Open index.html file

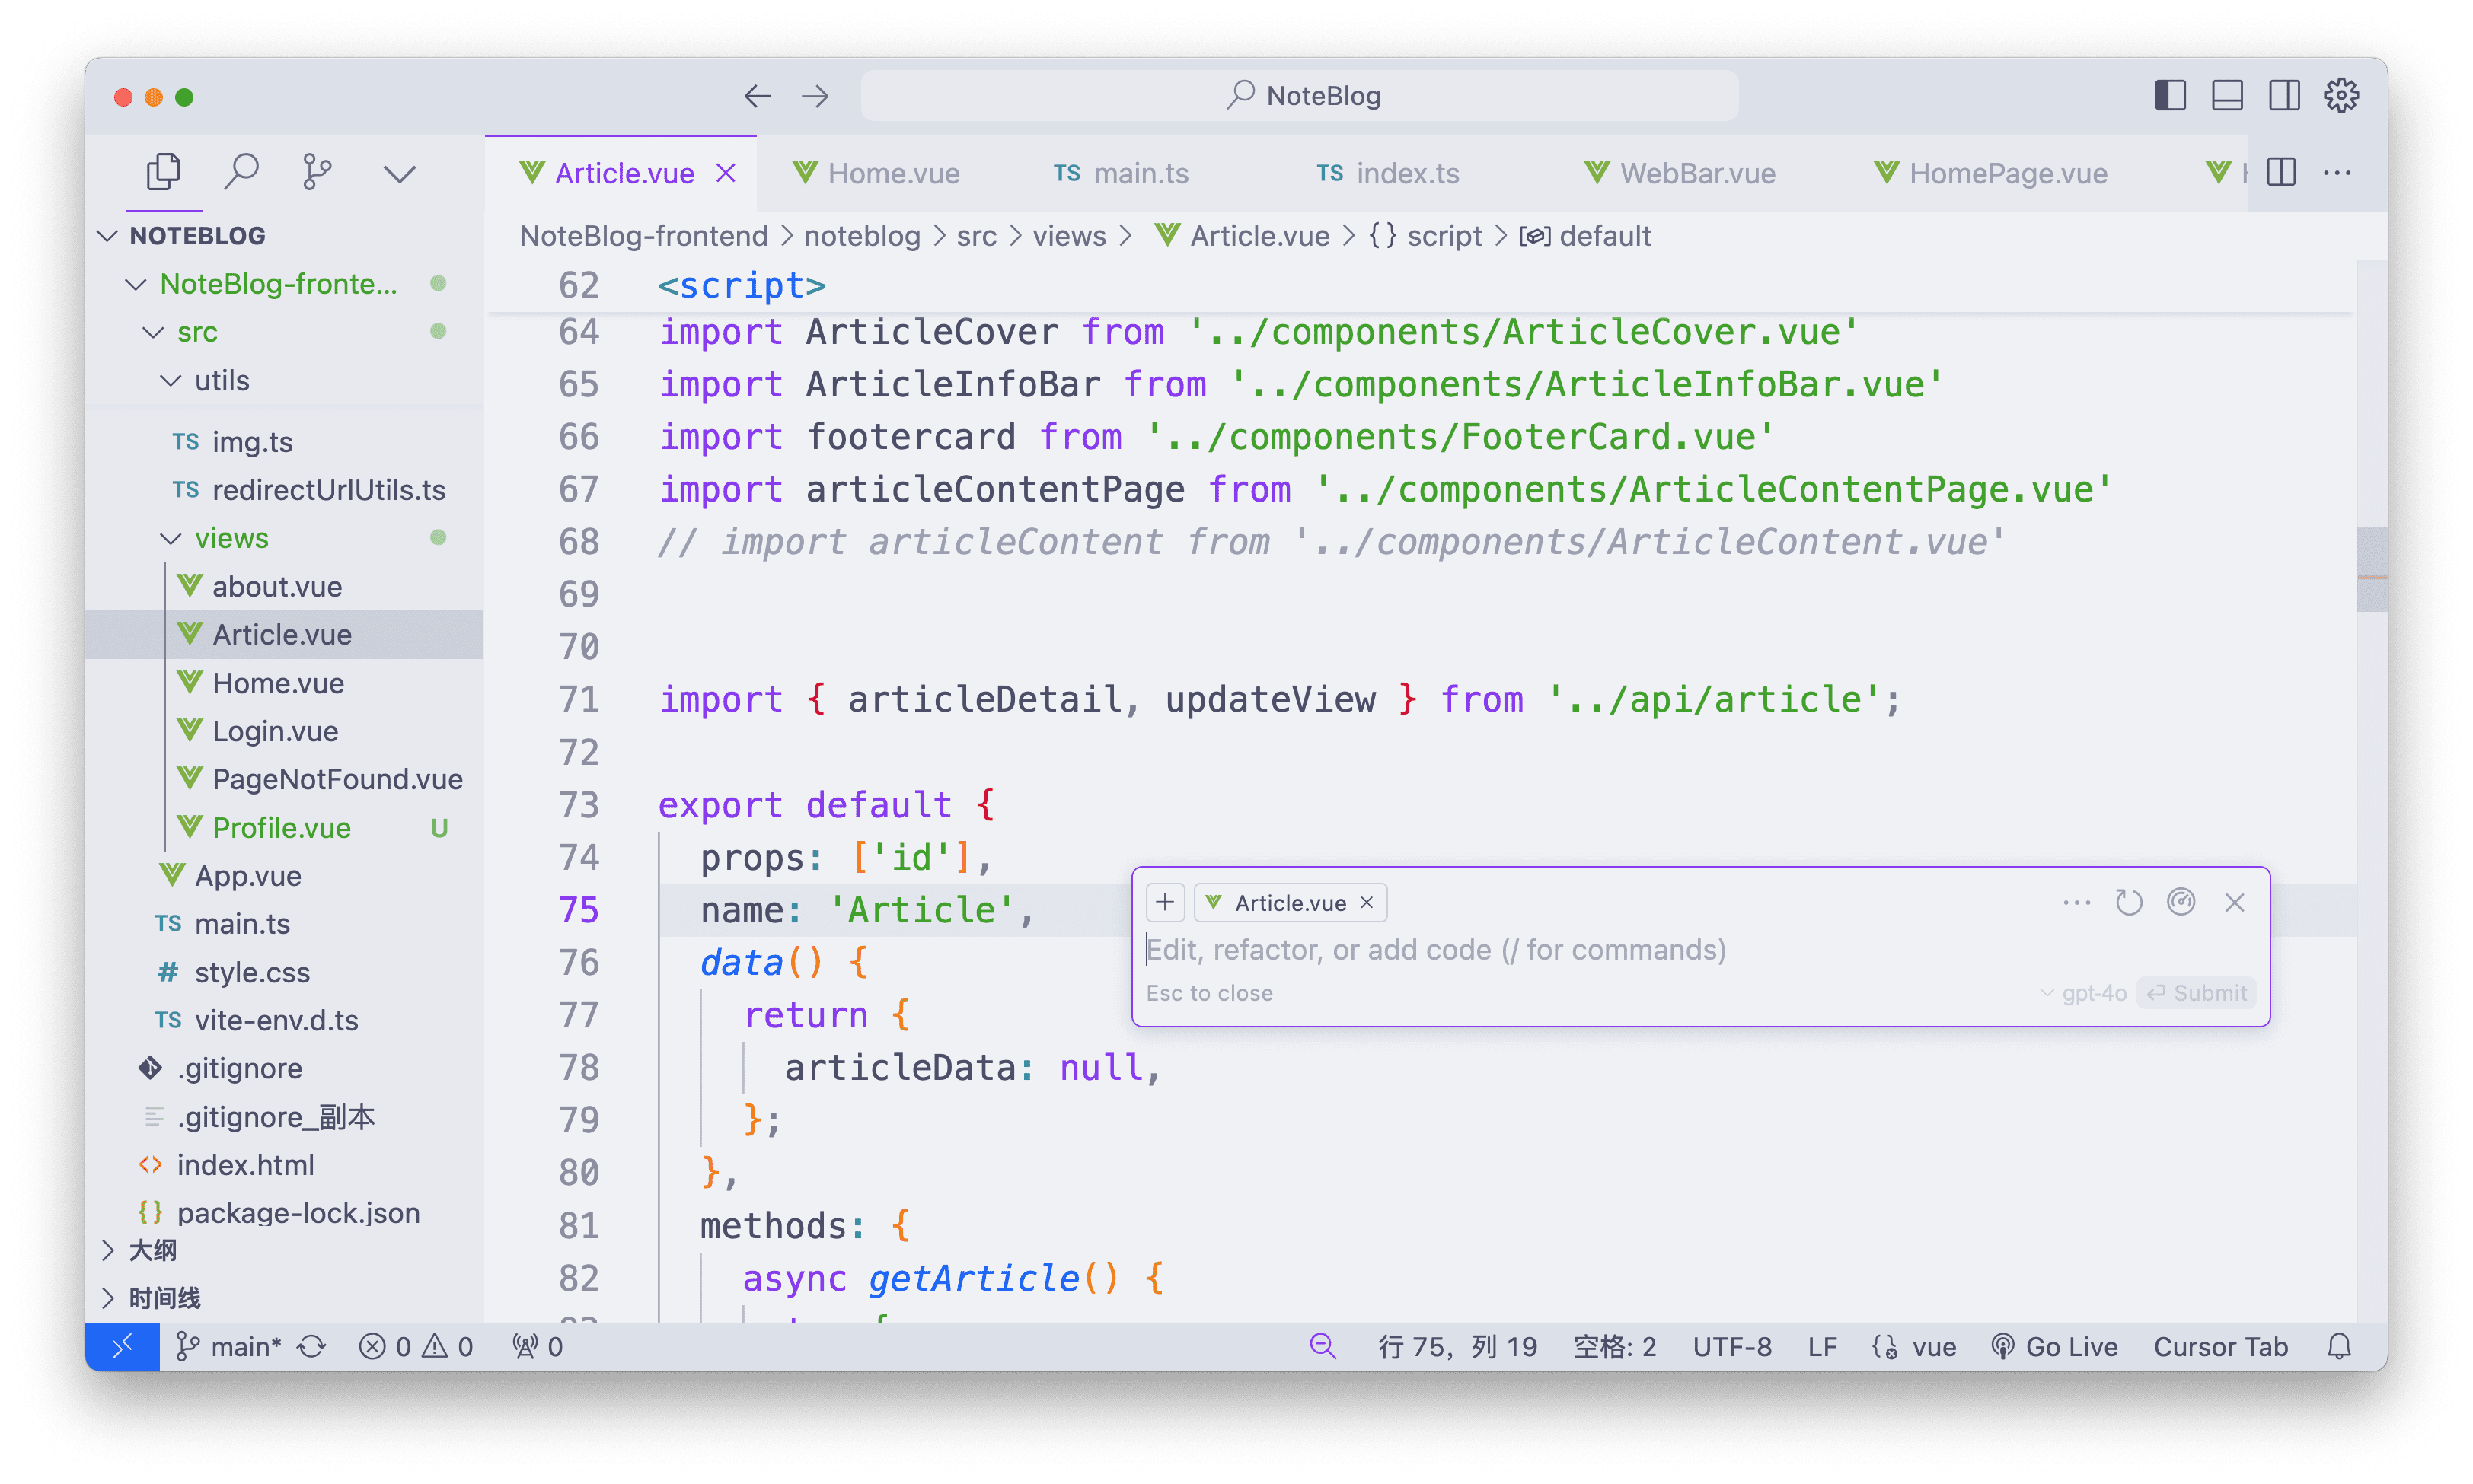point(284,1165)
